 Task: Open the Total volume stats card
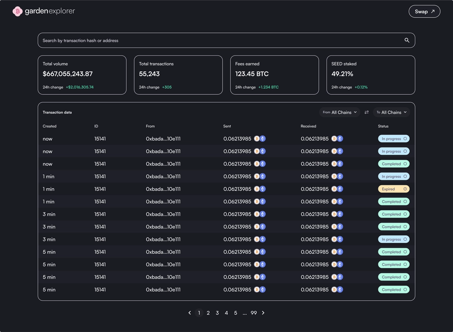tap(82, 75)
